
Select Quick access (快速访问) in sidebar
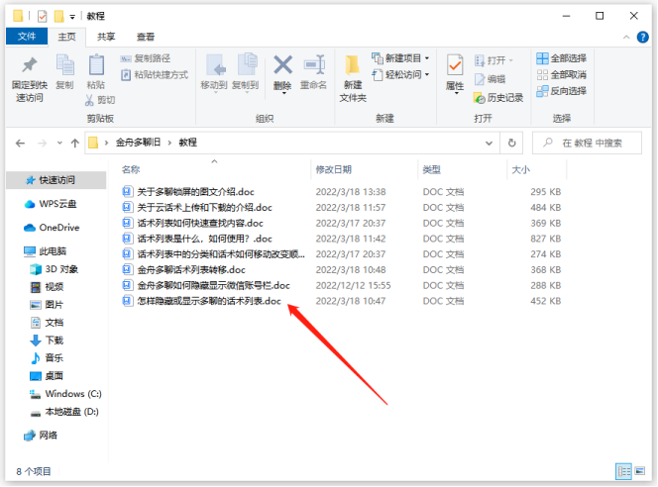[56, 180]
